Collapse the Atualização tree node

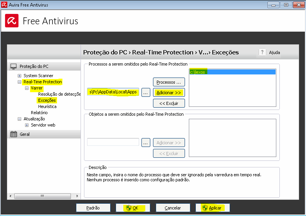(x=19, y=119)
